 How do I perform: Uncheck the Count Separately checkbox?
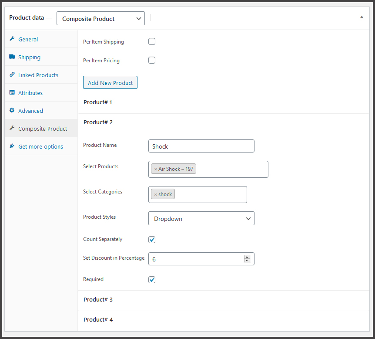tap(152, 240)
